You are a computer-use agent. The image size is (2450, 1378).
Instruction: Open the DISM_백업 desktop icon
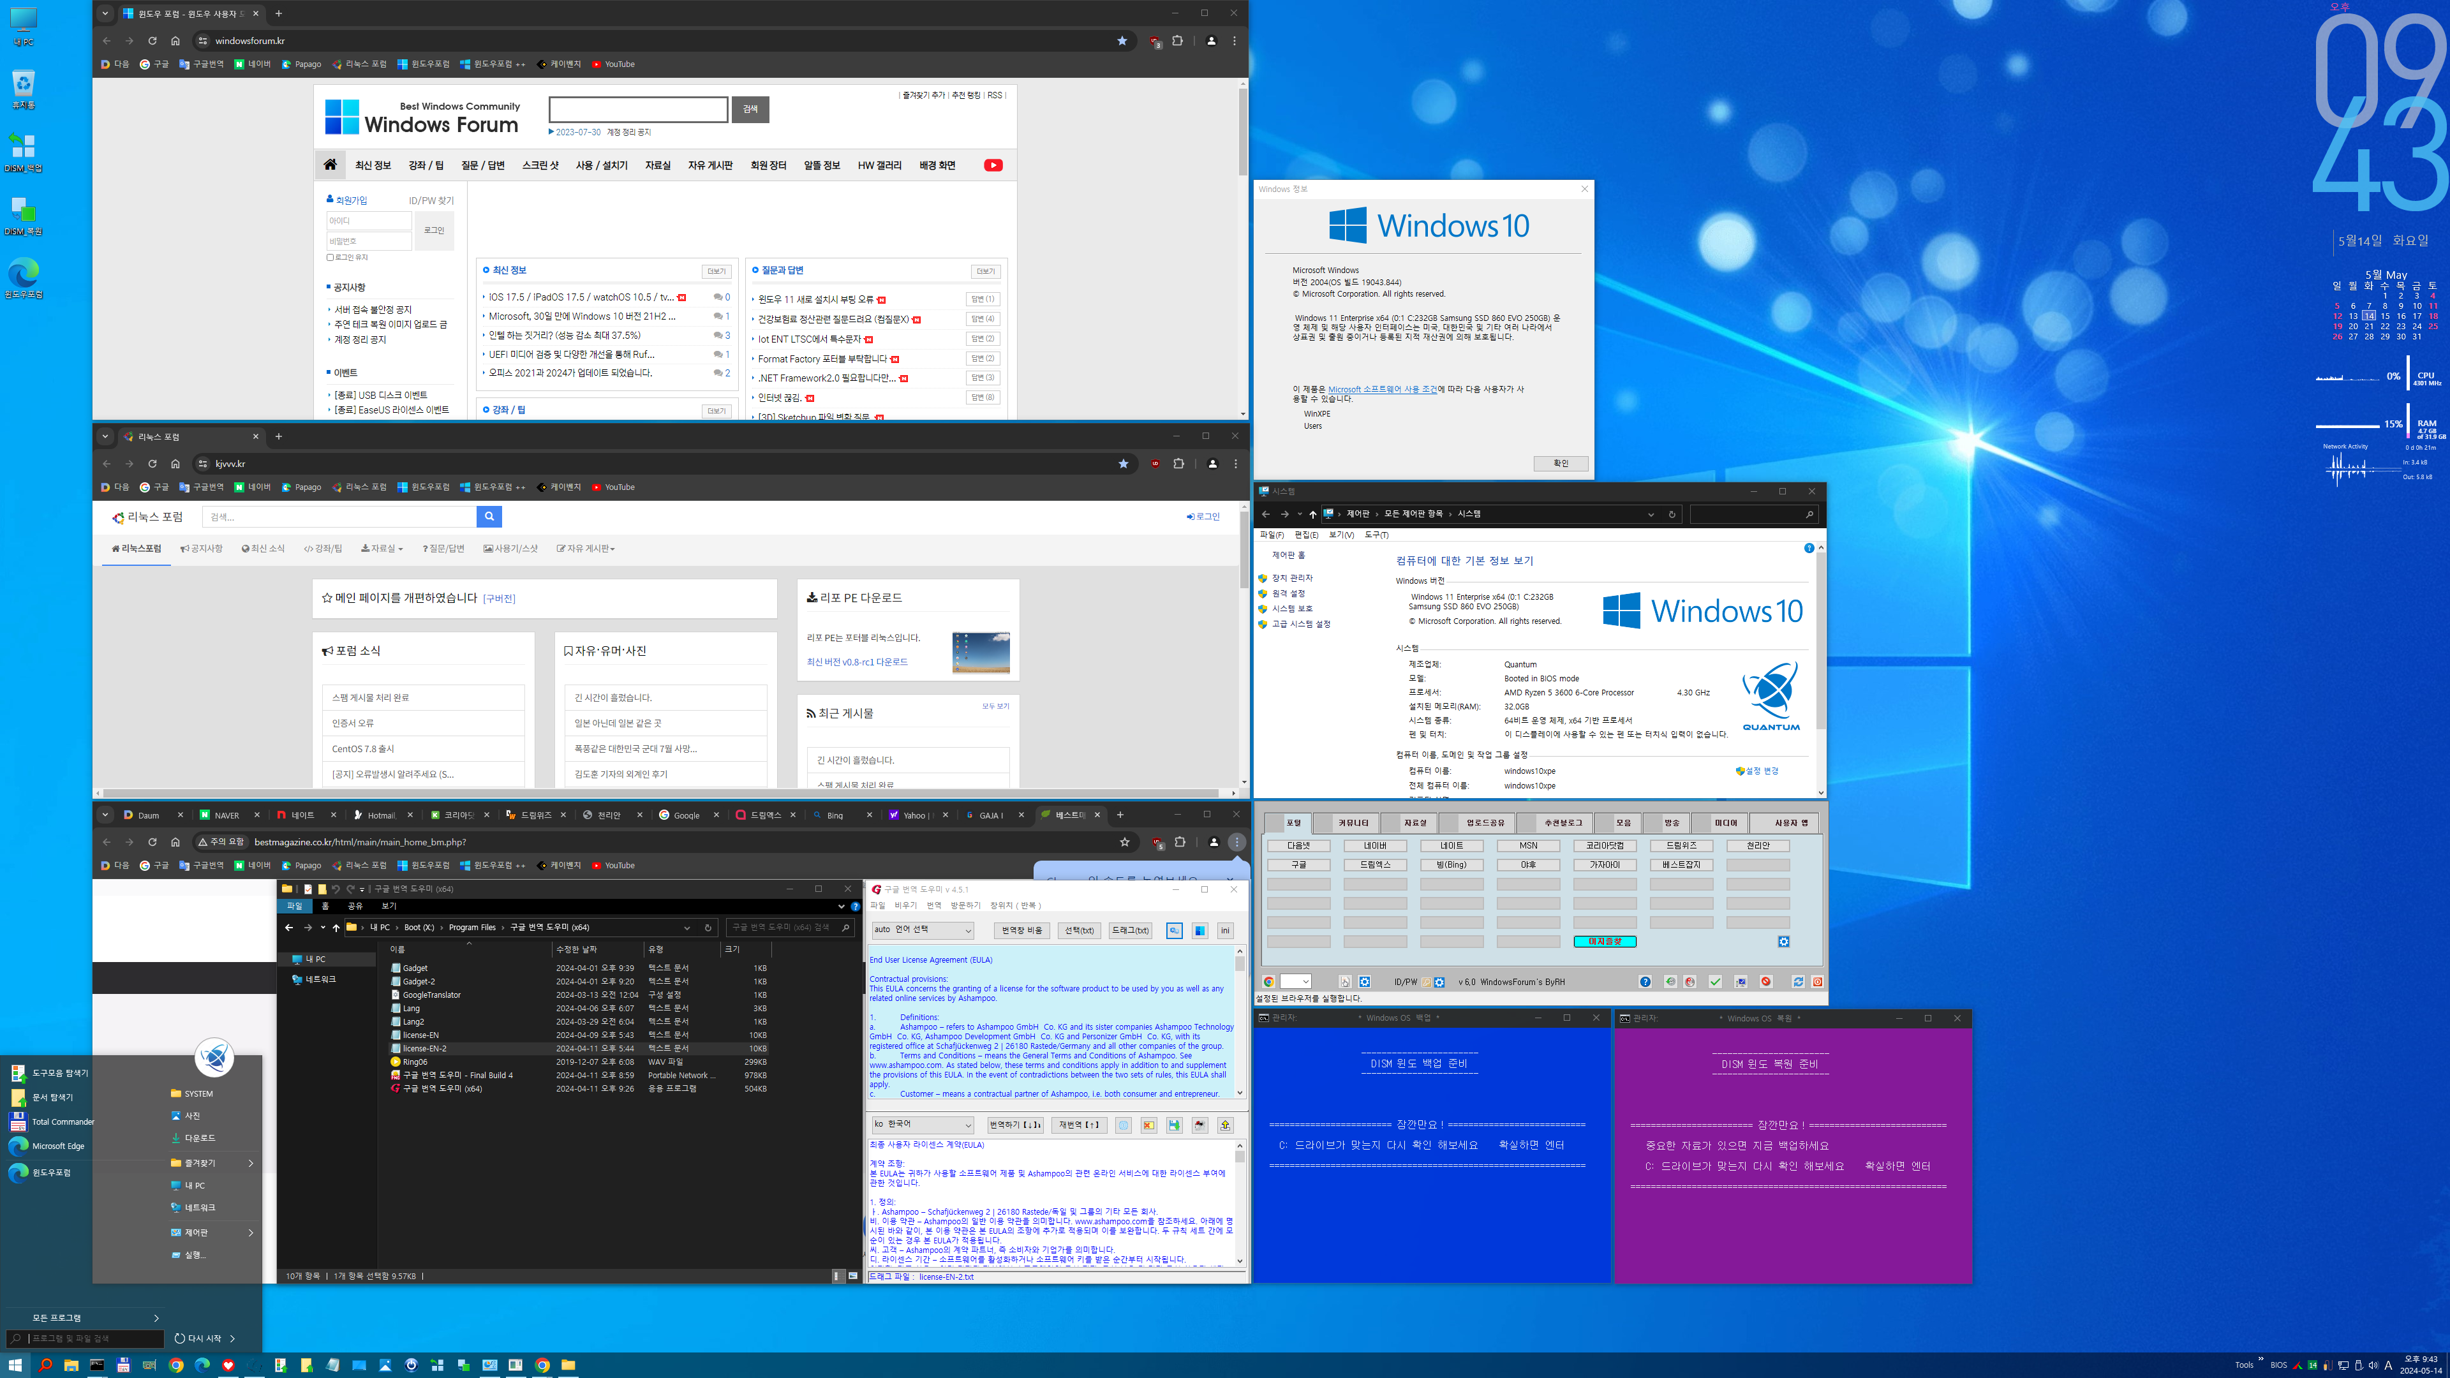coord(24,152)
